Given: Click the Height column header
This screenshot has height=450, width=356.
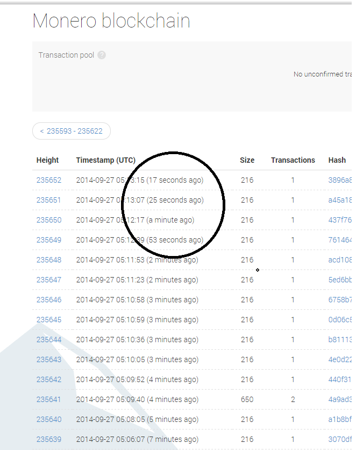Looking at the screenshot, I should point(47,160).
